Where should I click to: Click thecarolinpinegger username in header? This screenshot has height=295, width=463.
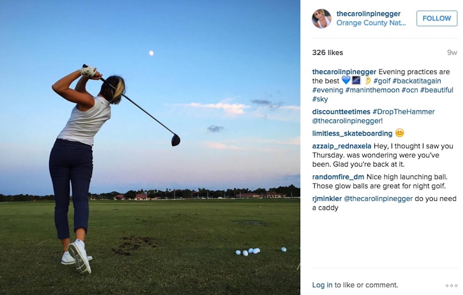368,14
